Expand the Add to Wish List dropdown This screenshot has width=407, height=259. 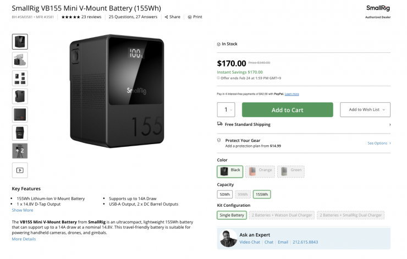[x=365, y=110]
